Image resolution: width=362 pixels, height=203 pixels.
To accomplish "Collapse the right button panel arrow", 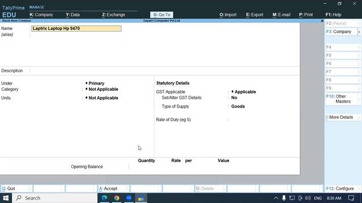I will [360, 32].
